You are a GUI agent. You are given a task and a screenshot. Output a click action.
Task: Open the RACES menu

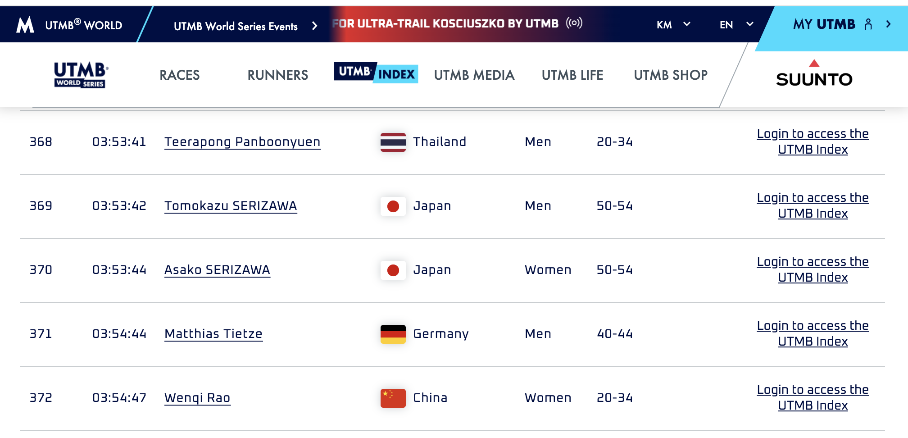click(x=179, y=75)
